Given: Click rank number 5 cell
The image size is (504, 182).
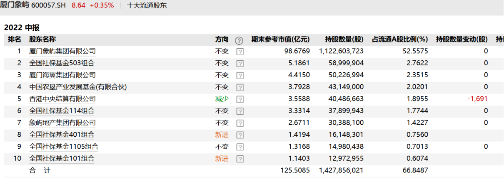Looking at the screenshot, I should (19, 99).
